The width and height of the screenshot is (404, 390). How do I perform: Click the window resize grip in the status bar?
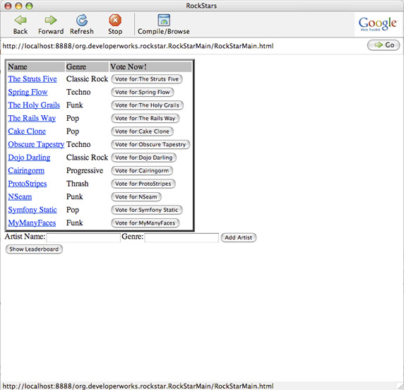pyautogui.click(x=400, y=386)
